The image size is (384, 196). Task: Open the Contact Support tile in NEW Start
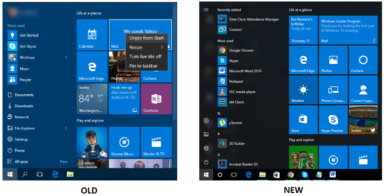[x=363, y=90]
